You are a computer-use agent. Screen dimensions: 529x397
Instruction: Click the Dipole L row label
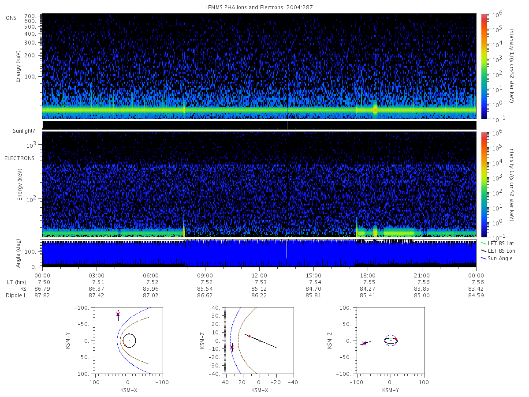tap(16, 296)
